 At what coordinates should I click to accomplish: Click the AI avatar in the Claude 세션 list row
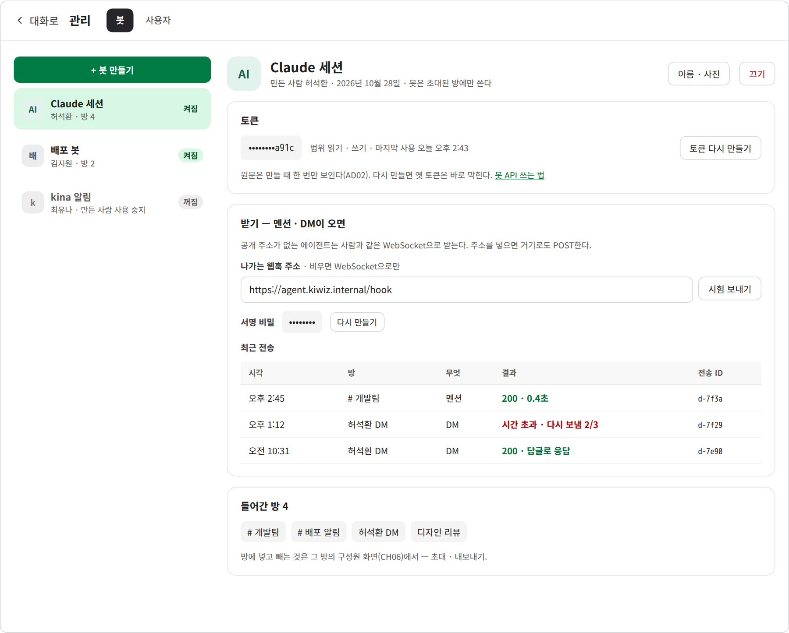point(33,109)
